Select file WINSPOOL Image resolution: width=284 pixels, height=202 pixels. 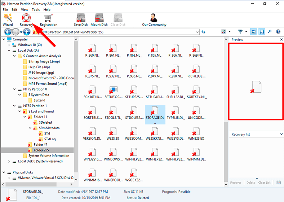point(114,175)
